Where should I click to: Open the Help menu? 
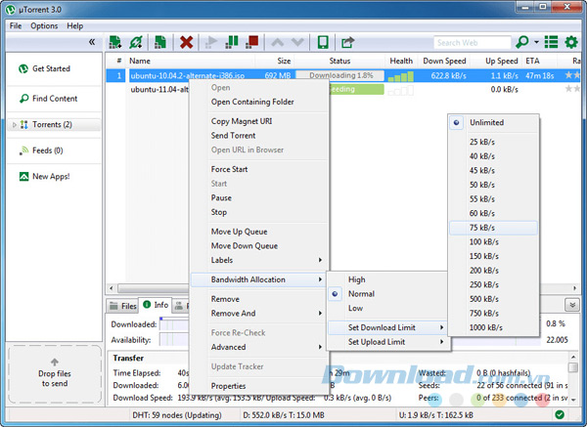pyautogui.click(x=75, y=25)
